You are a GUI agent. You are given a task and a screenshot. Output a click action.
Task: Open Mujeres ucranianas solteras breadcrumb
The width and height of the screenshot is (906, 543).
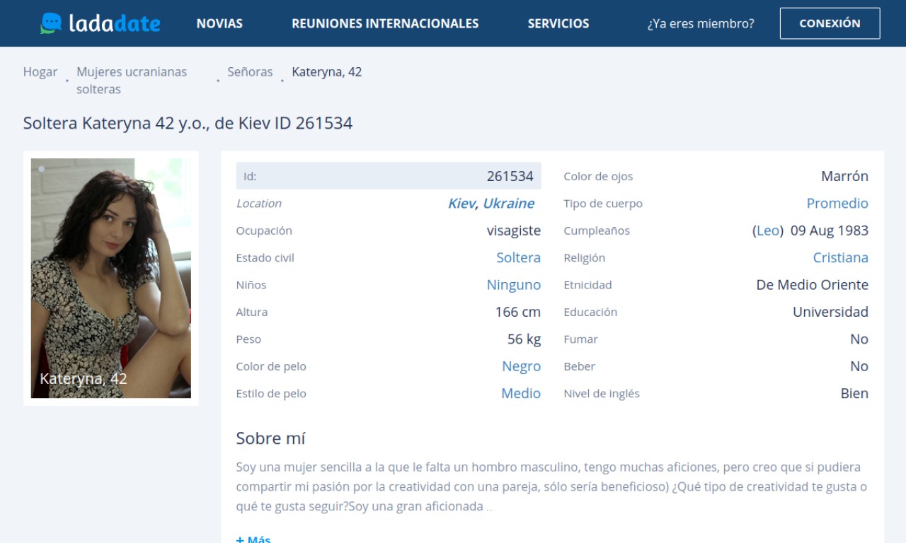(x=132, y=81)
